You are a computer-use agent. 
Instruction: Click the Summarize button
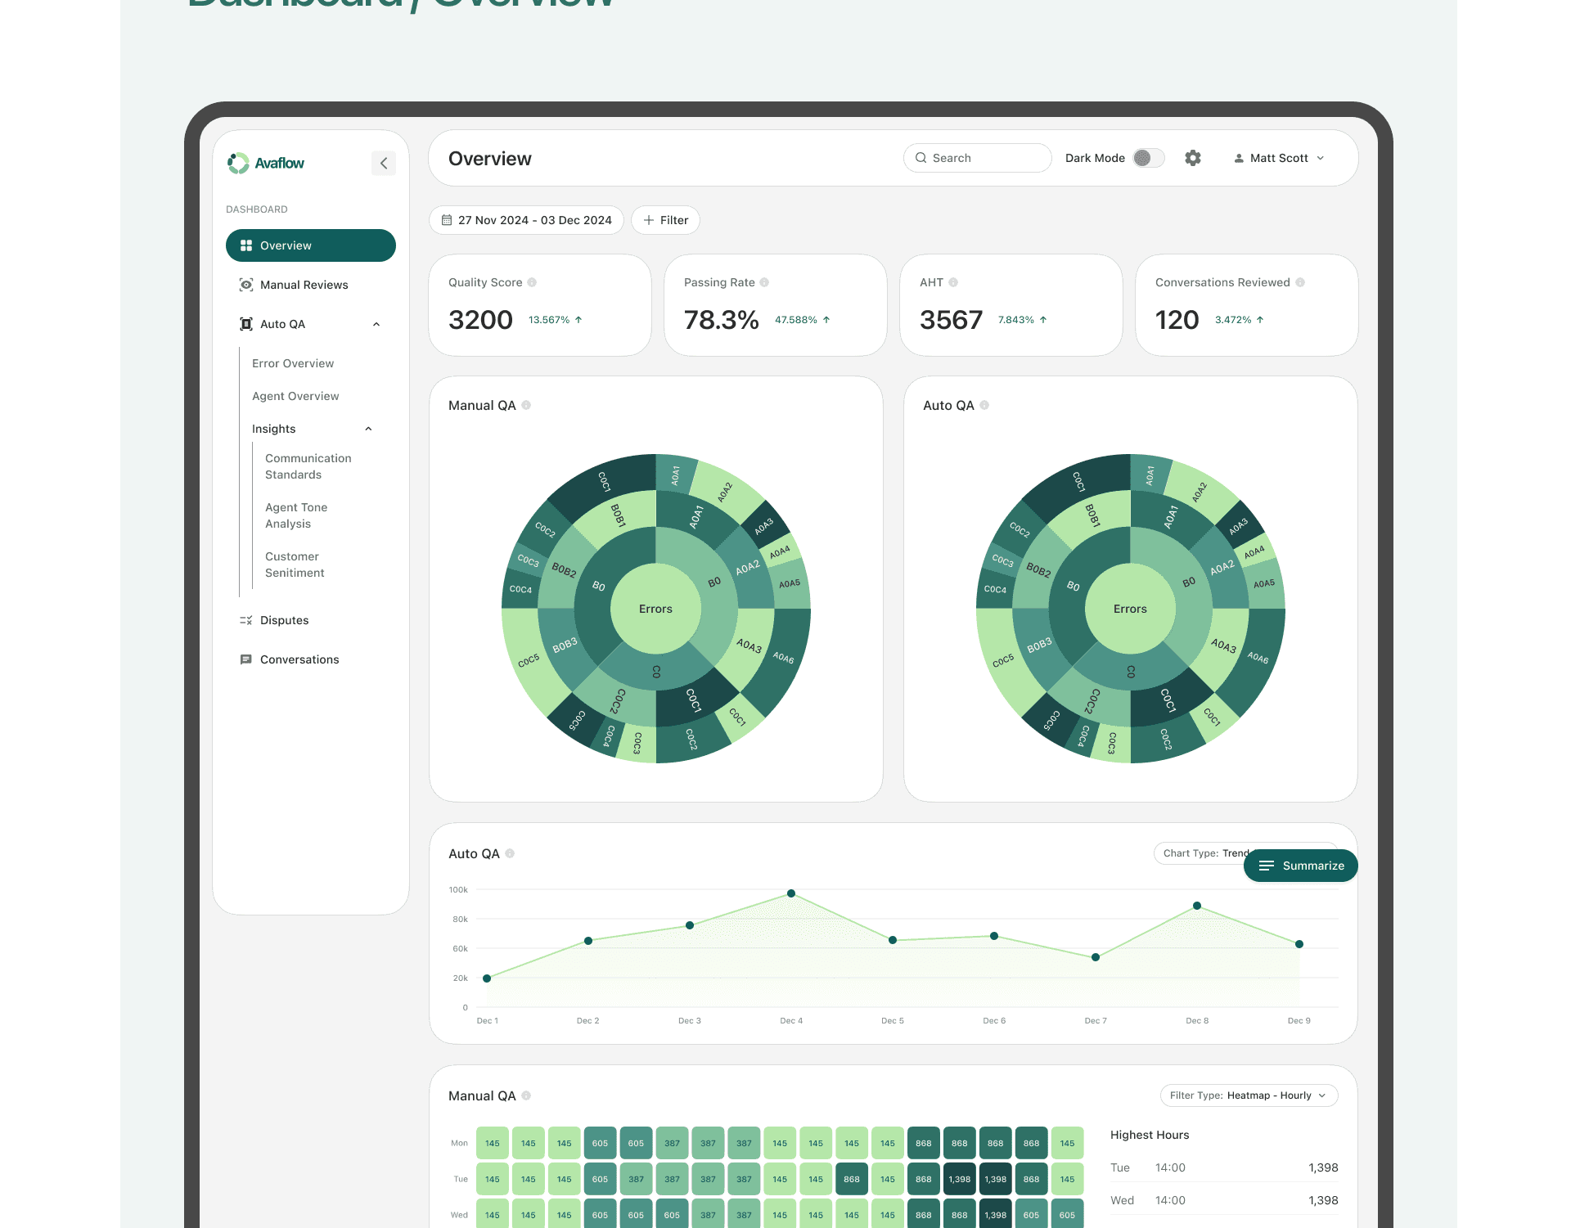(1300, 866)
